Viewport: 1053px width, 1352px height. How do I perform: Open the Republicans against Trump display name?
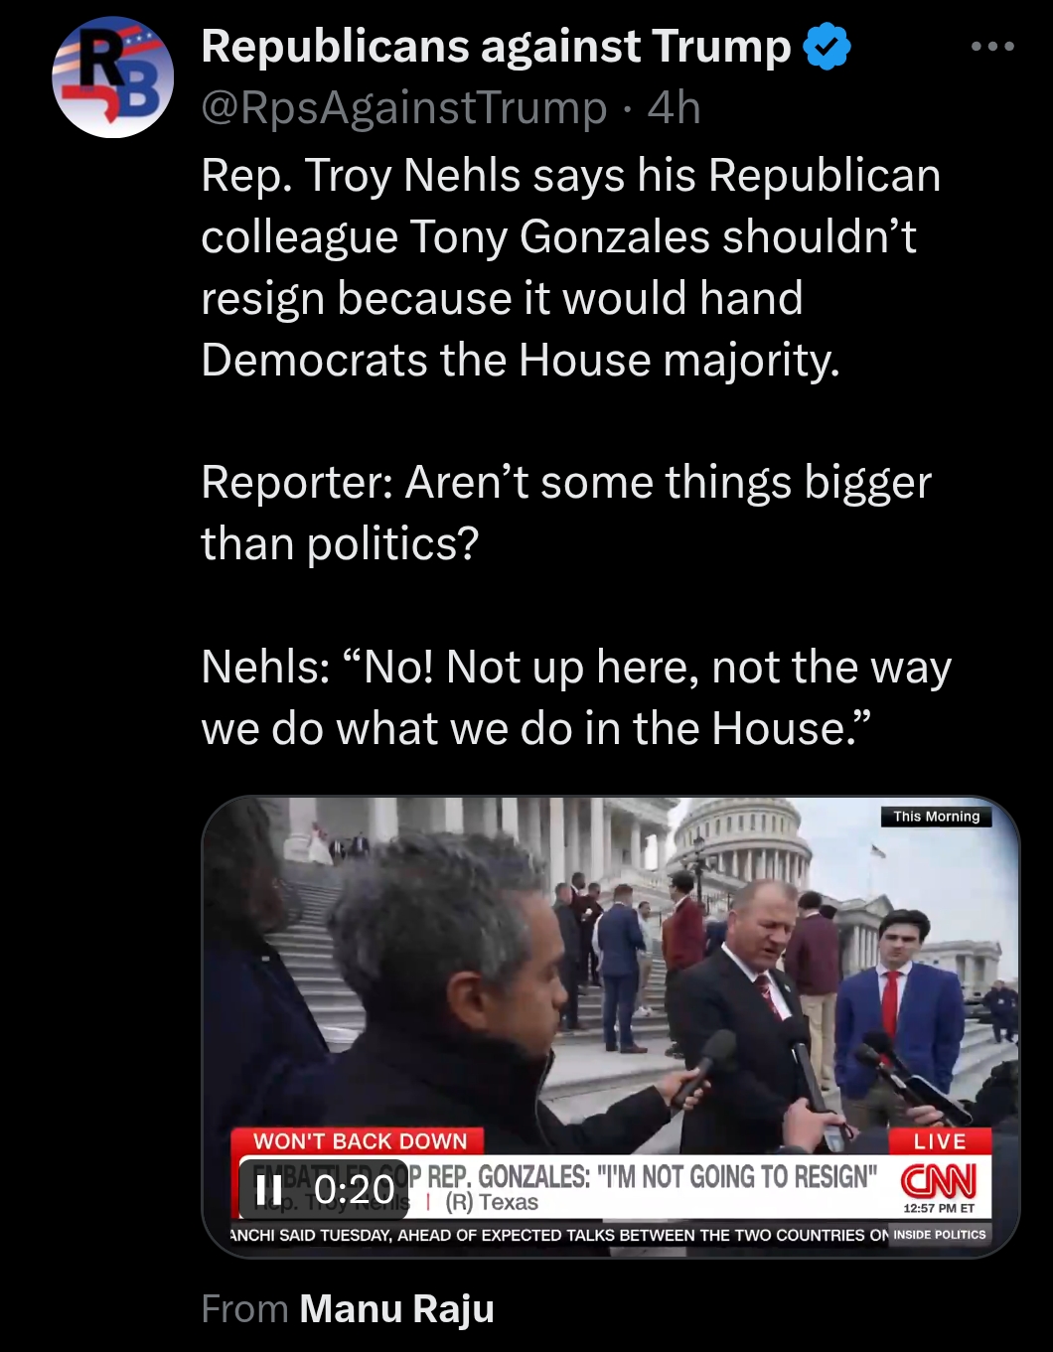pos(496,47)
